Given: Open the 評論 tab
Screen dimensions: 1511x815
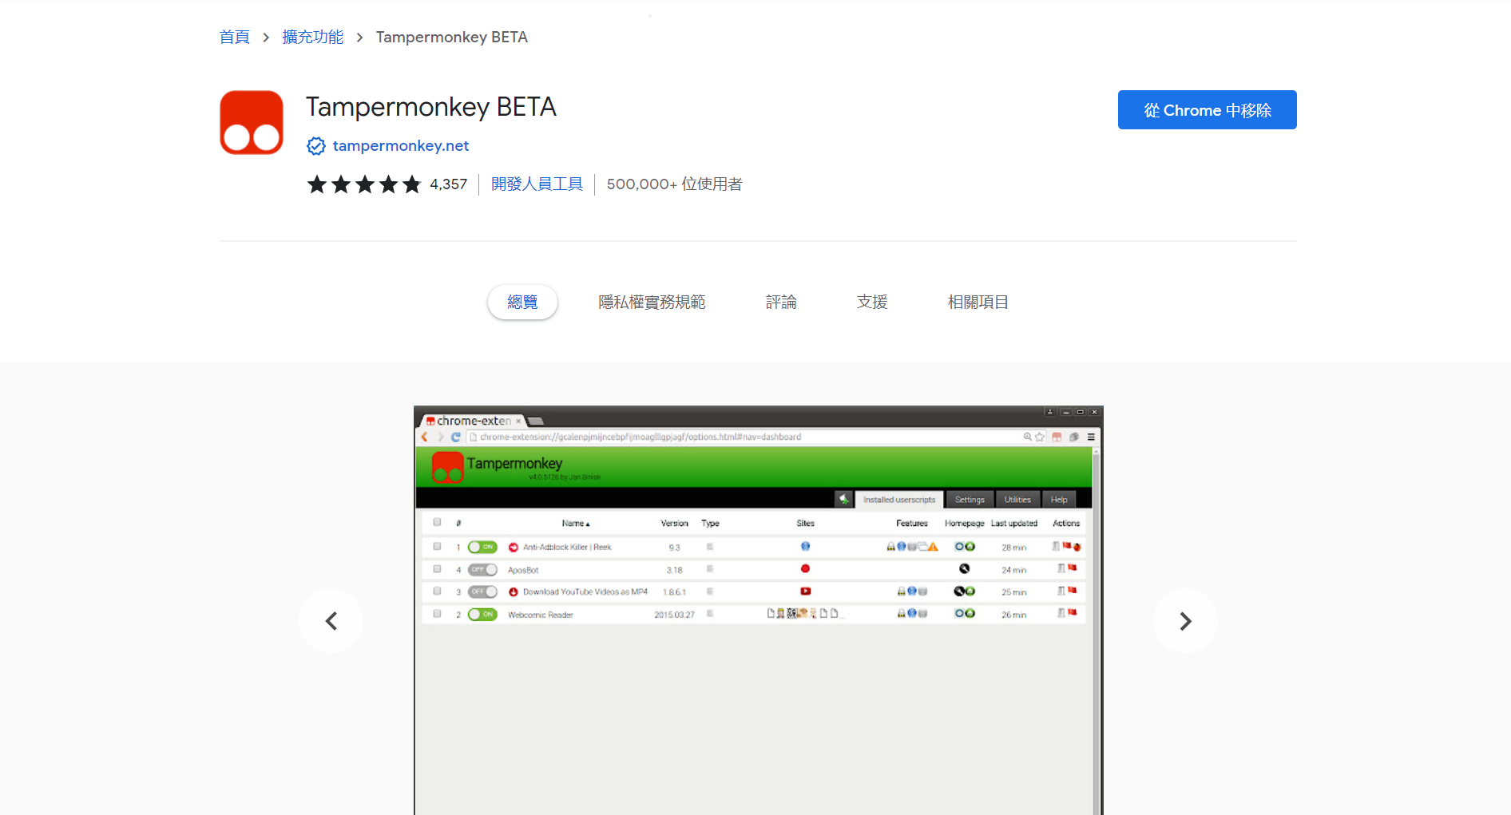Looking at the screenshot, I should 781,303.
